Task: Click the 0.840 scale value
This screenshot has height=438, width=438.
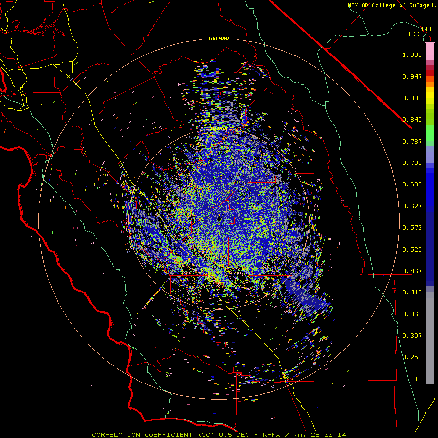Action: [412, 120]
